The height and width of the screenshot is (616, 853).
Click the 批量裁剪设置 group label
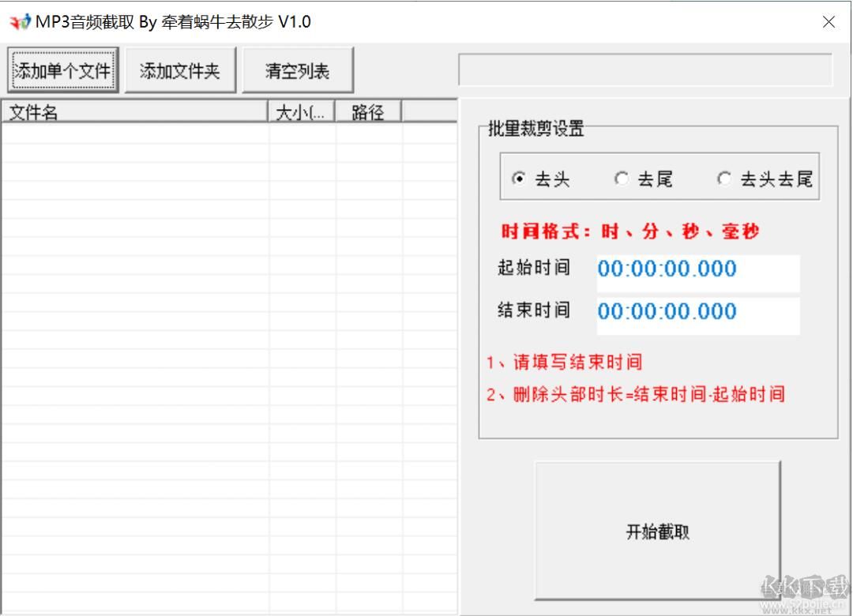click(x=534, y=129)
